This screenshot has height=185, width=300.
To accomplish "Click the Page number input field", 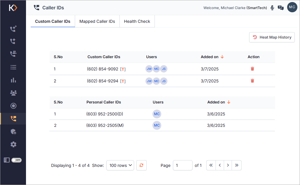I will tap(183, 165).
